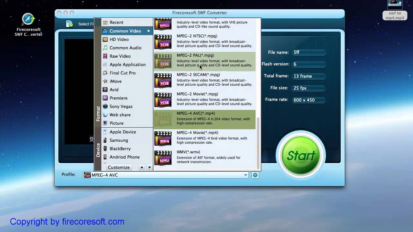The image size is (413, 232).
Task: Click the Final Cut Pro icon
Action: click(105, 73)
